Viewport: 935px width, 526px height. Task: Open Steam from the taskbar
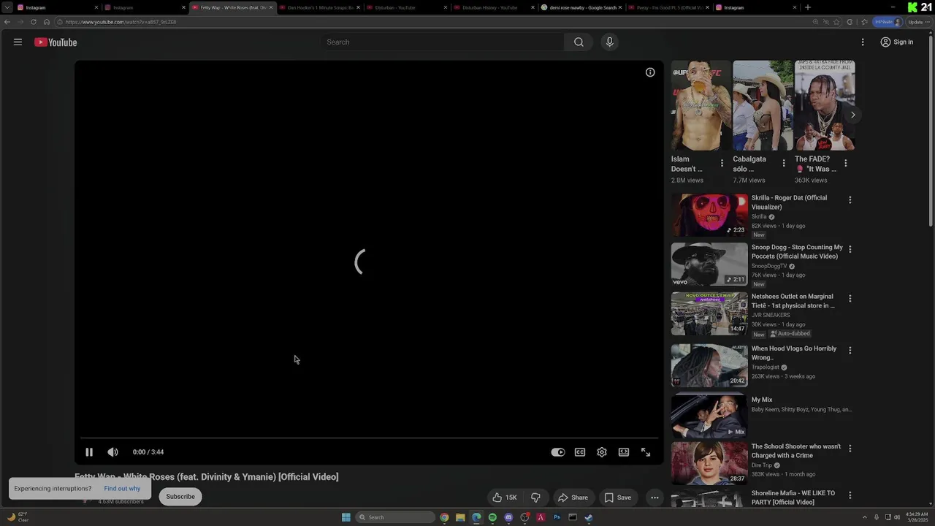[589, 517]
